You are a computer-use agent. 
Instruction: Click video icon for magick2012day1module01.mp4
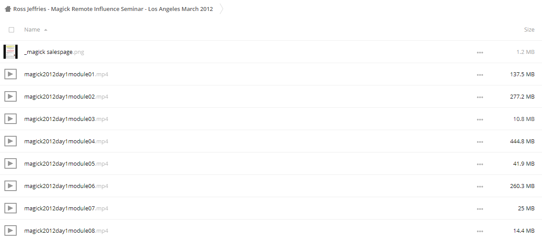point(11,74)
